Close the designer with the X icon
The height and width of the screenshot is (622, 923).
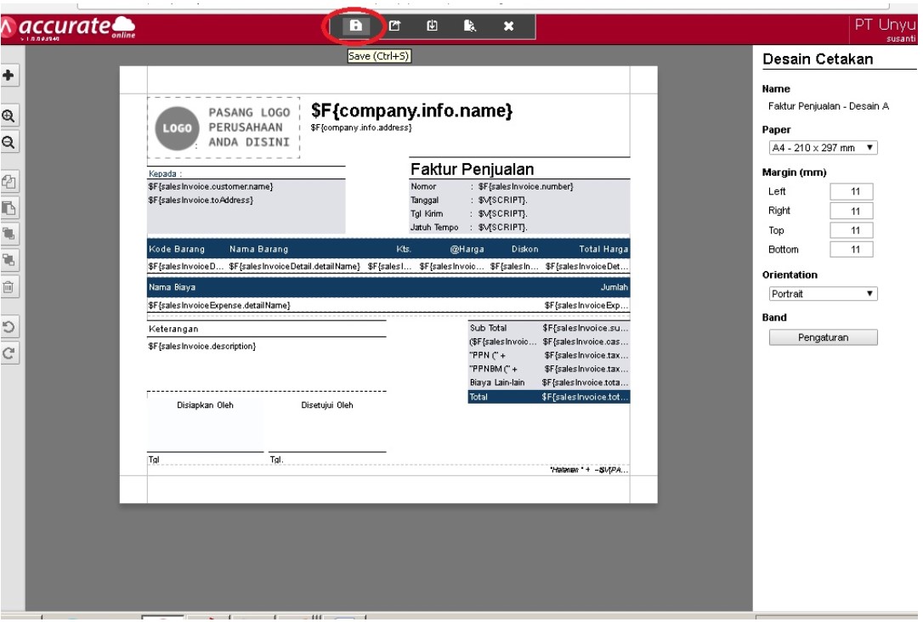pos(508,26)
